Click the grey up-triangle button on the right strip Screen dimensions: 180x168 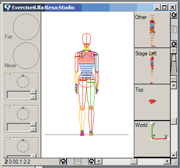pyautogui.click(x=174, y=50)
